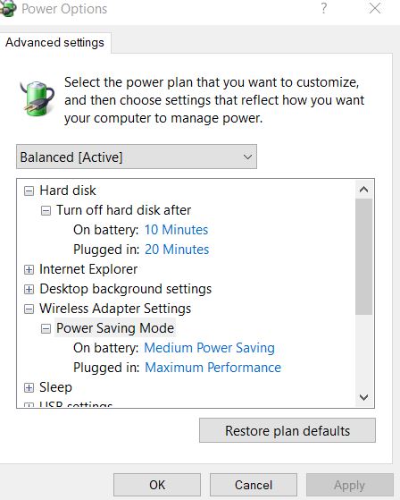
Task: Click the green battery power plan icon
Action: tap(37, 98)
